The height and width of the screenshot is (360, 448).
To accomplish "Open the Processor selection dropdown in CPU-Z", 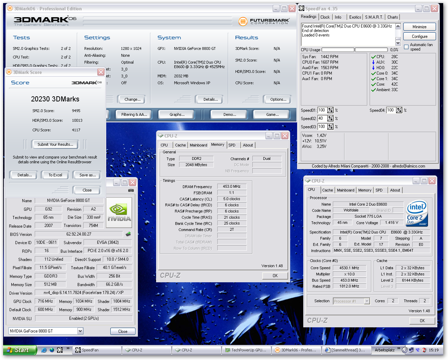I will 367,301.
